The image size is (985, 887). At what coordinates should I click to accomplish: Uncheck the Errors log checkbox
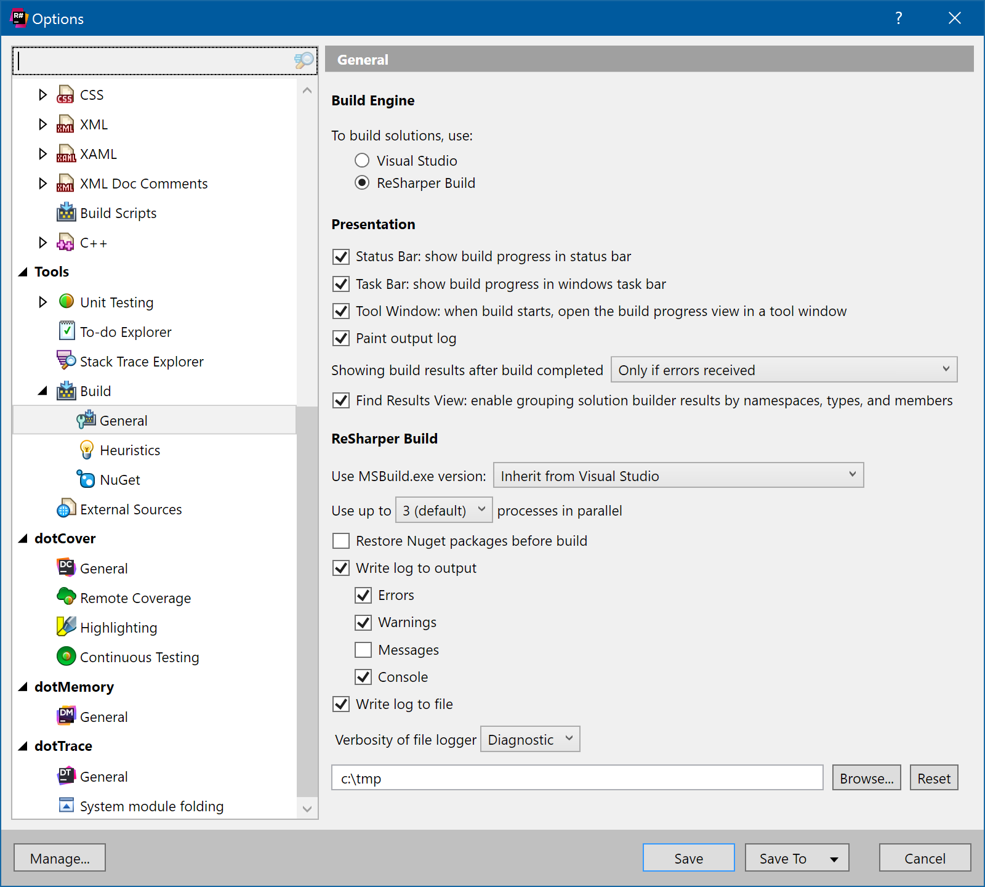click(x=363, y=595)
